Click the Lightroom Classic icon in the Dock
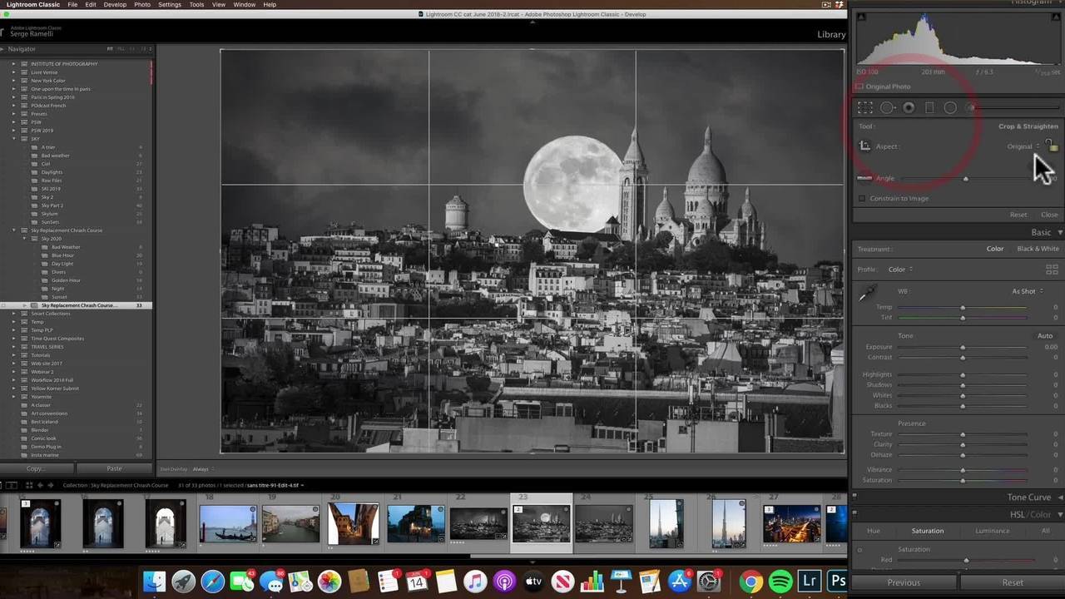The height and width of the screenshot is (599, 1065). click(x=809, y=582)
